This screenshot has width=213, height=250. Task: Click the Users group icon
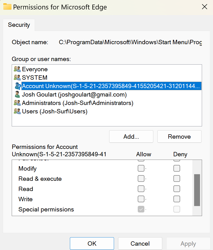(x=17, y=111)
